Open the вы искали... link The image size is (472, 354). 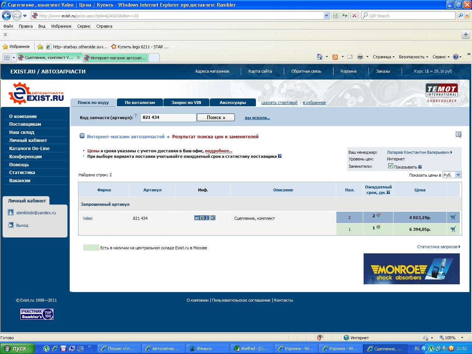[257, 118]
